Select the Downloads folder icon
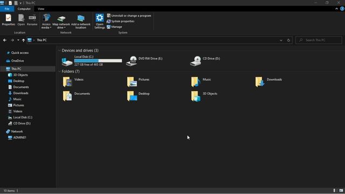The height and width of the screenshot is (194, 345). [x=260, y=82]
